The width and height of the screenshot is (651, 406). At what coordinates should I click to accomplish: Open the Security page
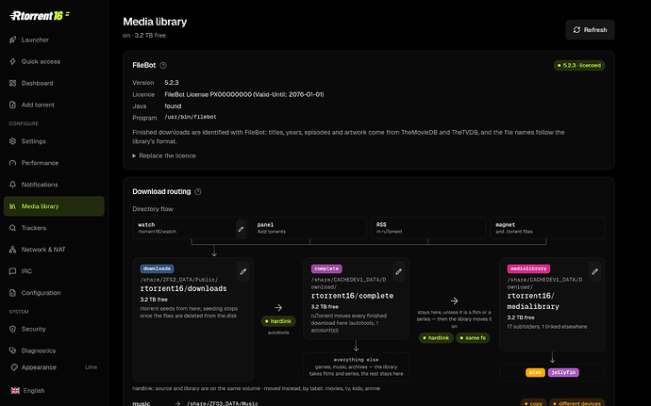coord(54,329)
